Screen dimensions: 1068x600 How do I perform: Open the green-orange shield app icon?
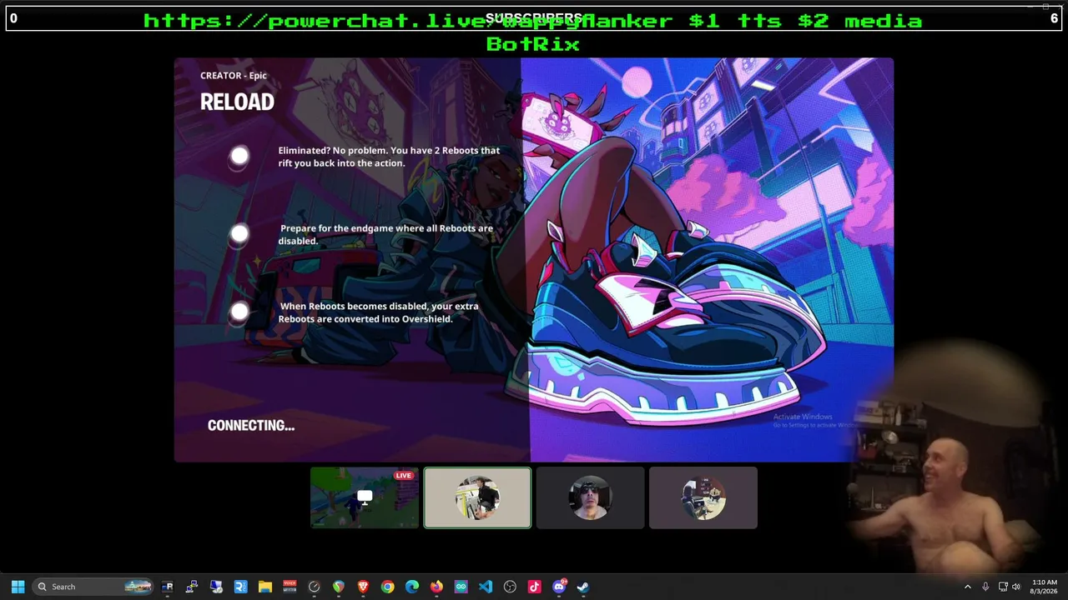point(339,587)
